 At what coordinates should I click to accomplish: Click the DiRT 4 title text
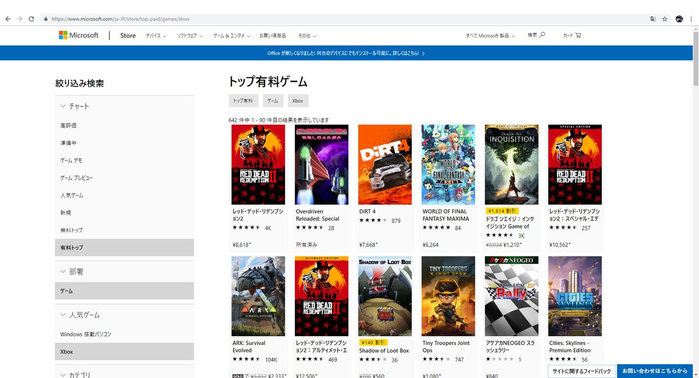[x=368, y=211]
